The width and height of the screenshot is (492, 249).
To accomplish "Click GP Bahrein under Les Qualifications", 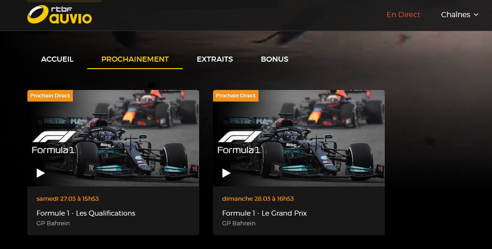I will tap(53, 223).
